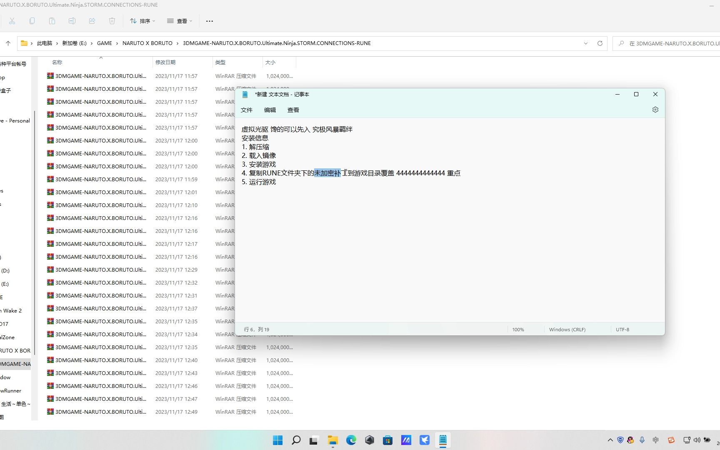Click 100% zoom level in Notepad status bar

pos(518,330)
